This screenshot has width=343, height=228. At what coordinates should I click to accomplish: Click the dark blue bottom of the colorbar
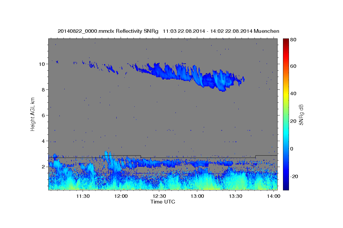click(x=286, y=187)
